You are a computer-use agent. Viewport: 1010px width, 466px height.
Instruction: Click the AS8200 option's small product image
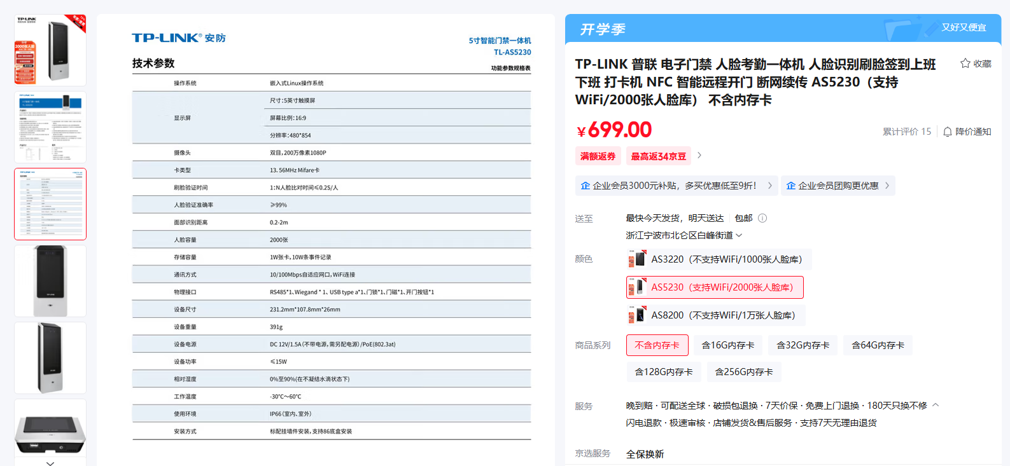[x=637, y=315]
